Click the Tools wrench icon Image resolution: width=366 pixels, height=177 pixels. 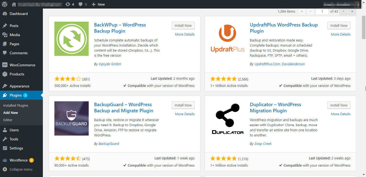[5, 139]
